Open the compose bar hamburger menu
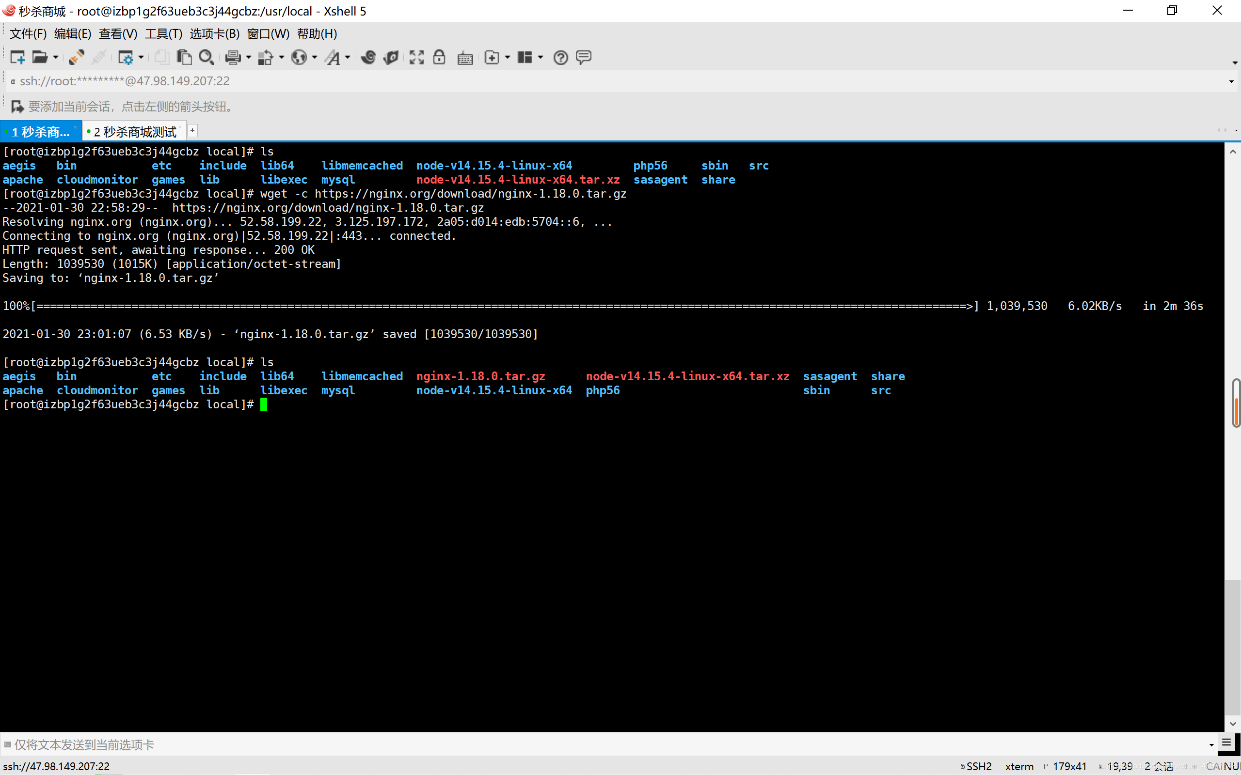The image size is (1241, 775). point(1226,743)
